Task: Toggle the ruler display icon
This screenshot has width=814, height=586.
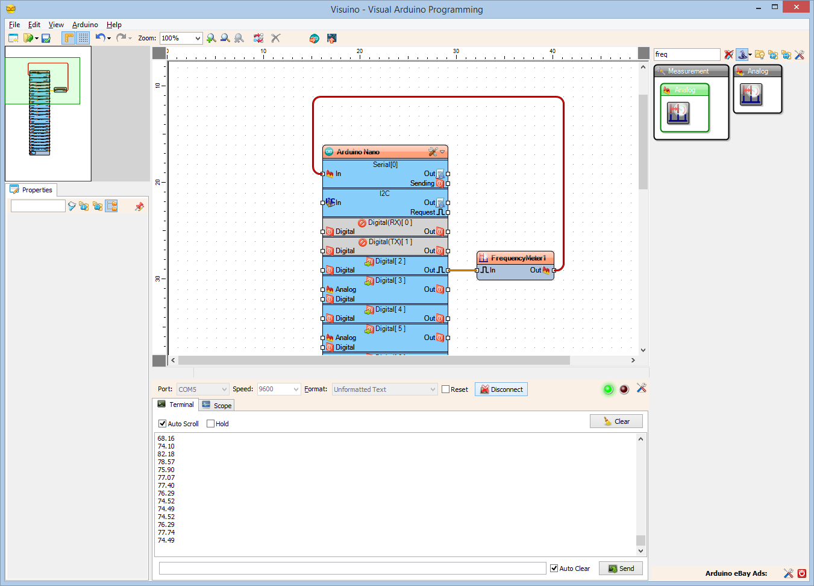Action: [x=68, y=38]
